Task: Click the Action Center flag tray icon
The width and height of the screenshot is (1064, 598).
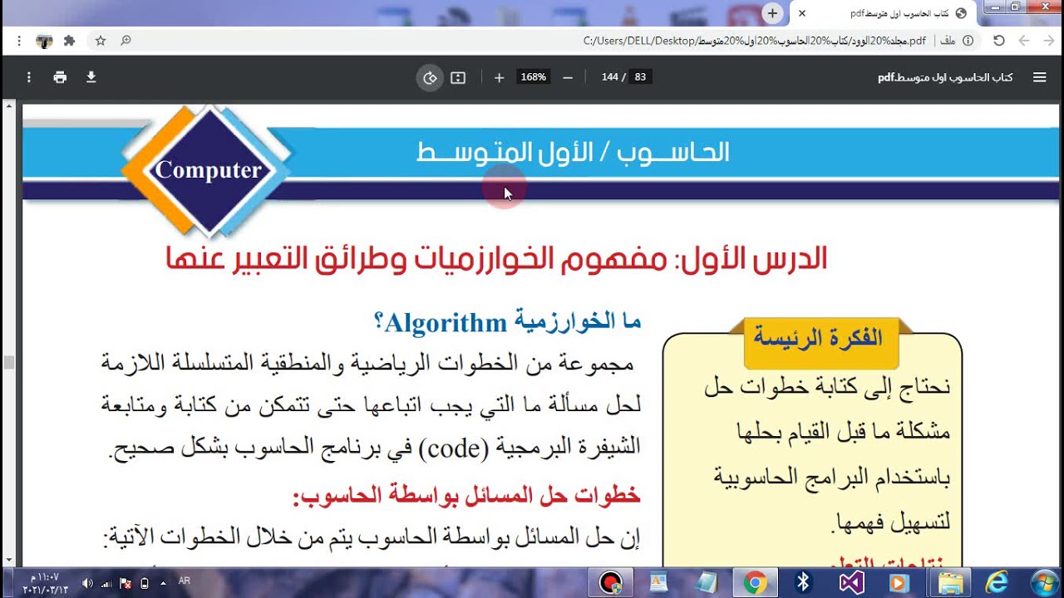Action: [x=125, y=583]
